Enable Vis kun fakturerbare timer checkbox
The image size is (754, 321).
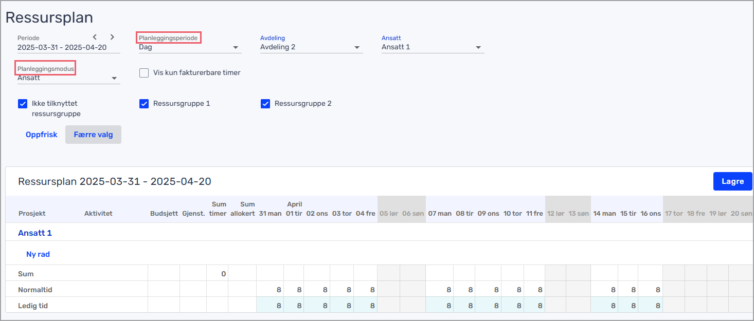tap(144, 73)
